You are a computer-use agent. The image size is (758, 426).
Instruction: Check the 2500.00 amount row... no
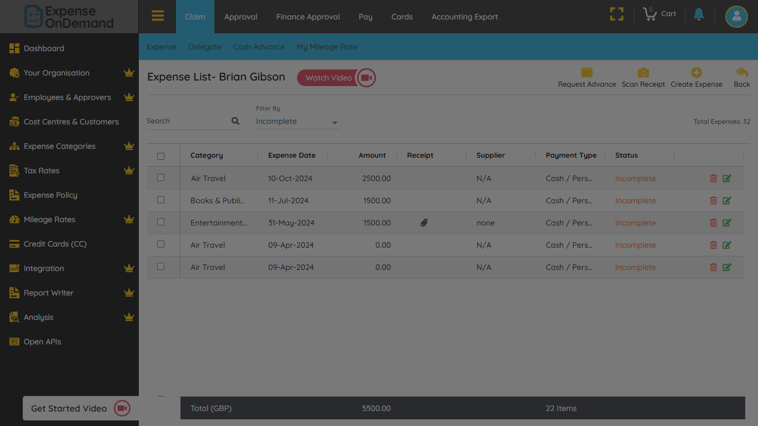[161, 178]
